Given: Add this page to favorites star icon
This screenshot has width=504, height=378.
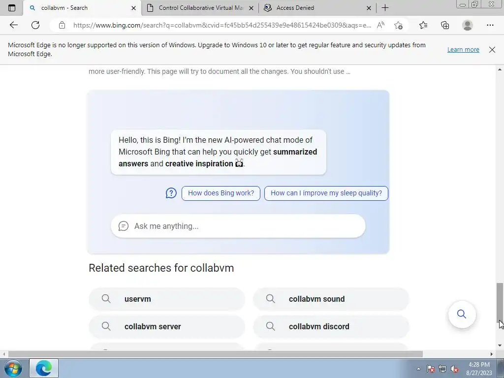Looking at the screenshot, I should pos(399,25).
